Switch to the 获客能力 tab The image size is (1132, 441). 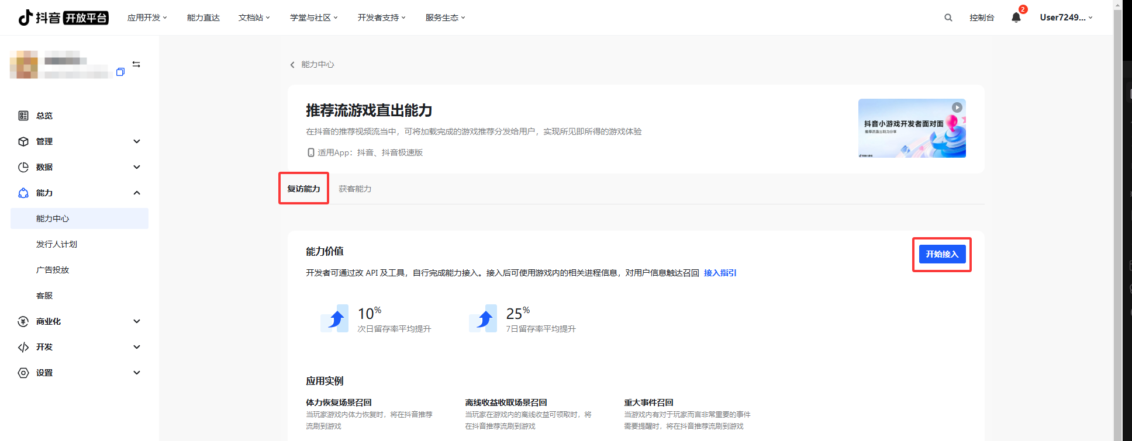(x=355, y=189)
